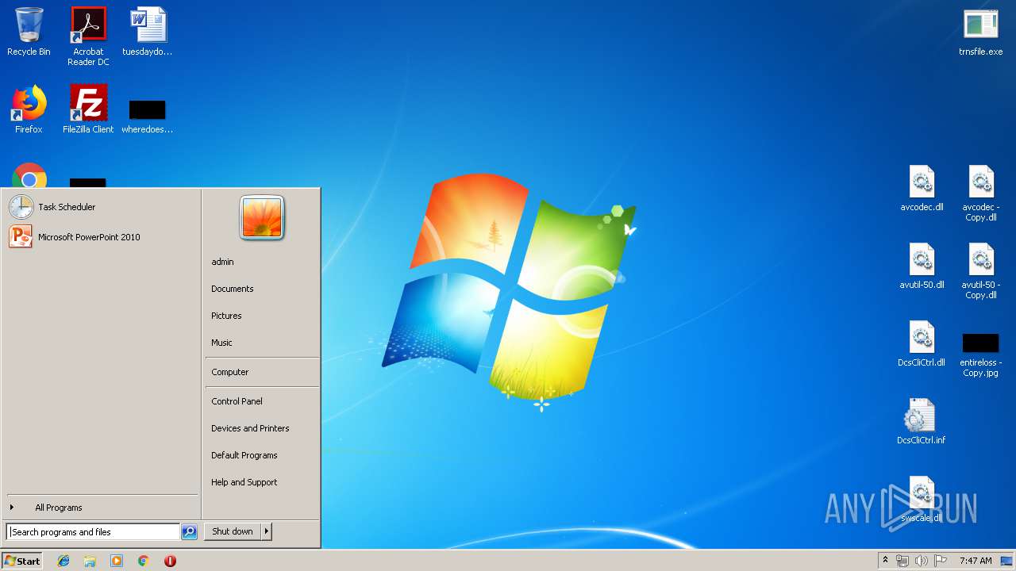Select the entireloss - Copy.jpg file

coord(981,354)
